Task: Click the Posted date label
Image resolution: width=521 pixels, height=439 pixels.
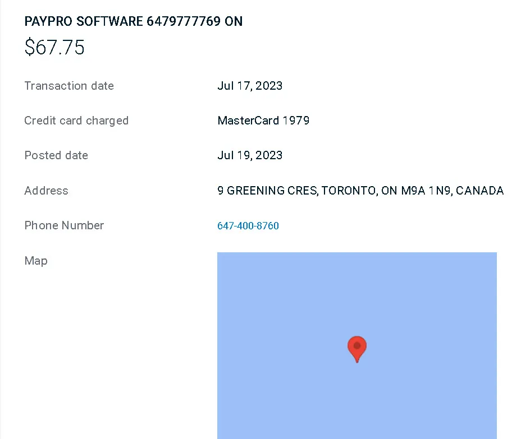Action: point(56,155)
